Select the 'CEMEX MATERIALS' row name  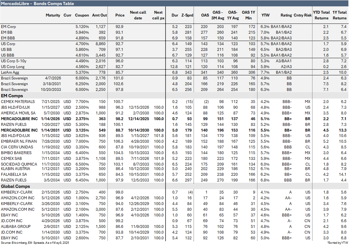18,101
